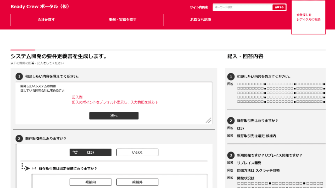Click the dotted arrow icon beside question 2-1

pyautogui.click(x=26, y=167)
